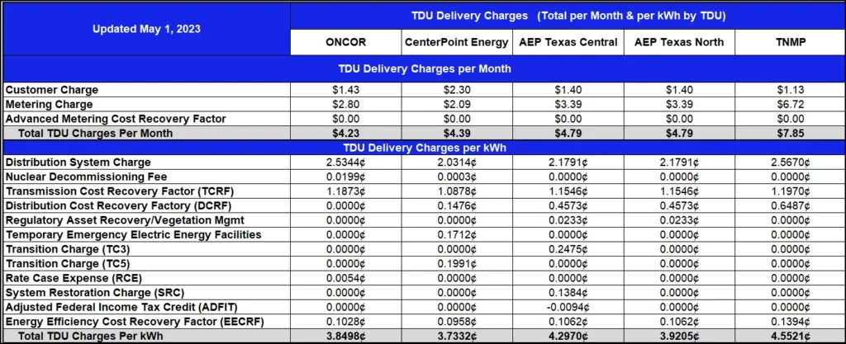
Task: Select the CenterPoint Energy column header
Action: [456, 42]
